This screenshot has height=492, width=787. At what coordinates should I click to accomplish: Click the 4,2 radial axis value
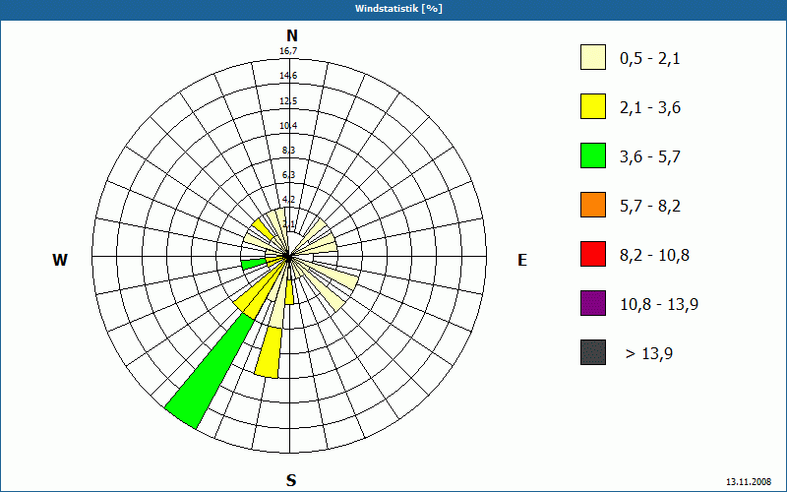(x=288, y=200)
